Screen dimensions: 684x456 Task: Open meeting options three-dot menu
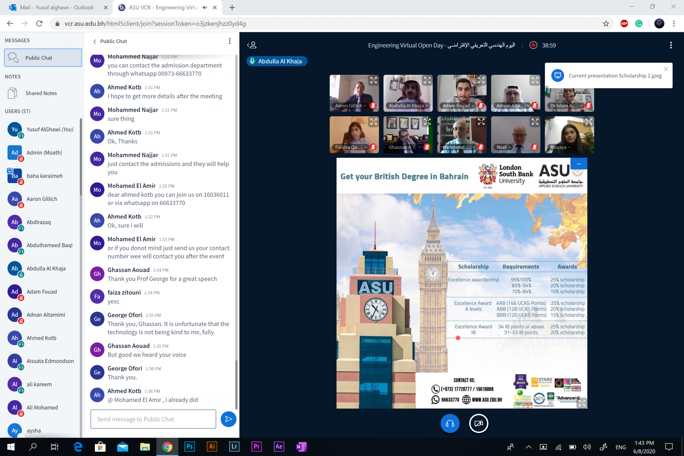(x=671, y=45)
